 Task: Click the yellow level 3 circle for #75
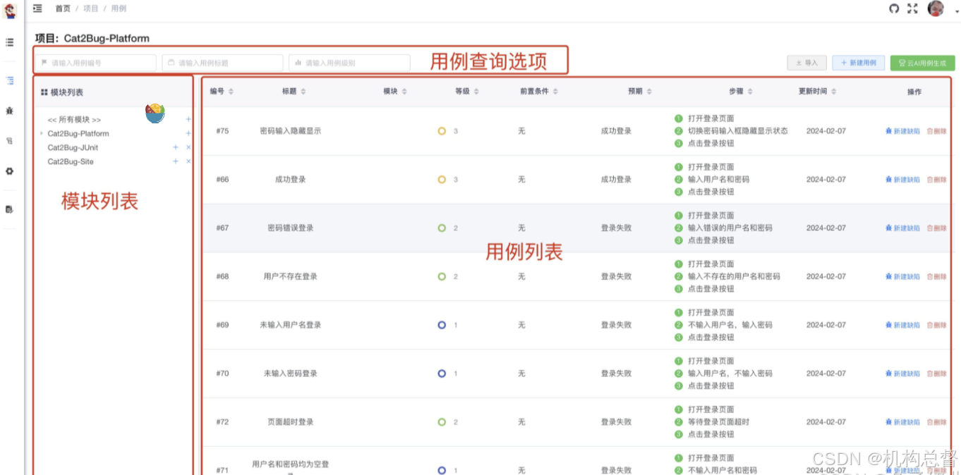(442, 131)
